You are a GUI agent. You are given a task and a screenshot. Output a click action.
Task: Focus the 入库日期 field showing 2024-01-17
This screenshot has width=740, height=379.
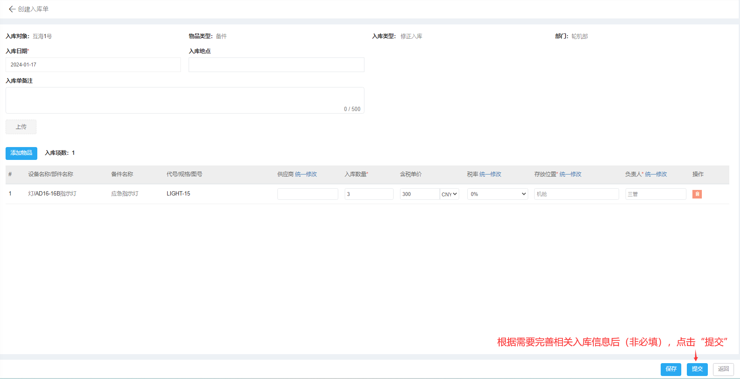[x=93, y=65]
